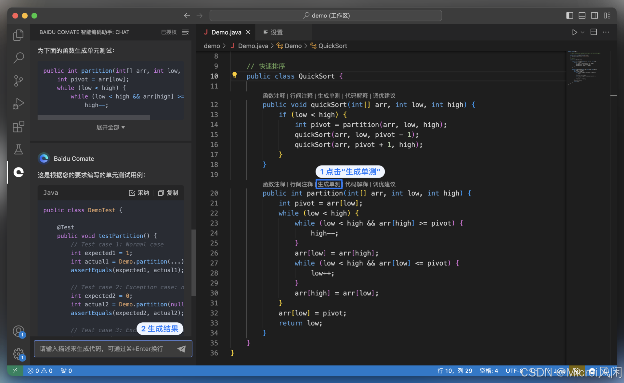624x383 pixels.
Task: Toggle the bottom panel layout button
Action: point(582,16)
